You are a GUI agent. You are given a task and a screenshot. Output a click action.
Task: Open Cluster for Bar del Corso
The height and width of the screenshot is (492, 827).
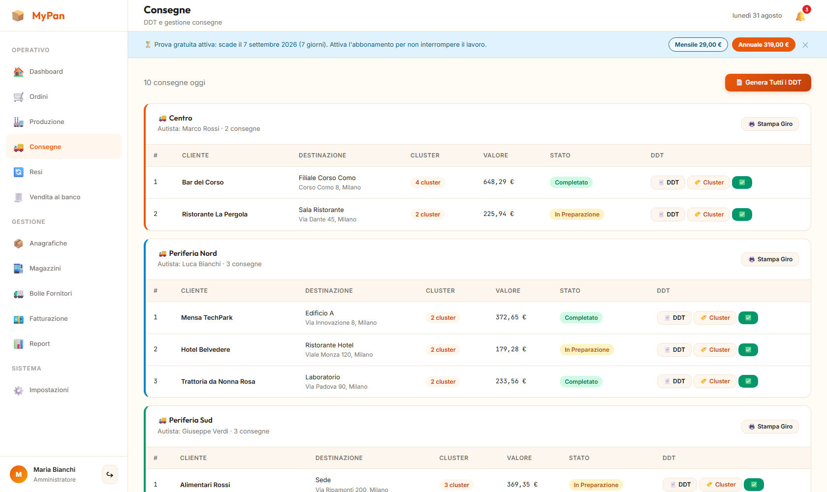tap(708, 183)
